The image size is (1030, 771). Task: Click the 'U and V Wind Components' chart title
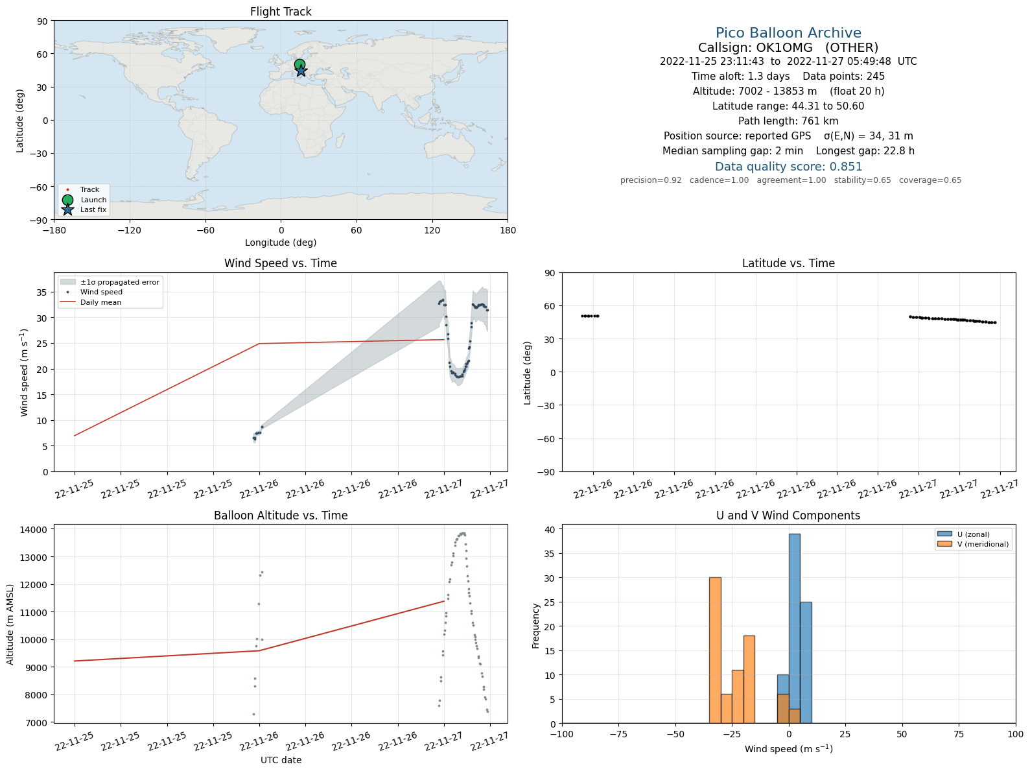tap(788, 516)
